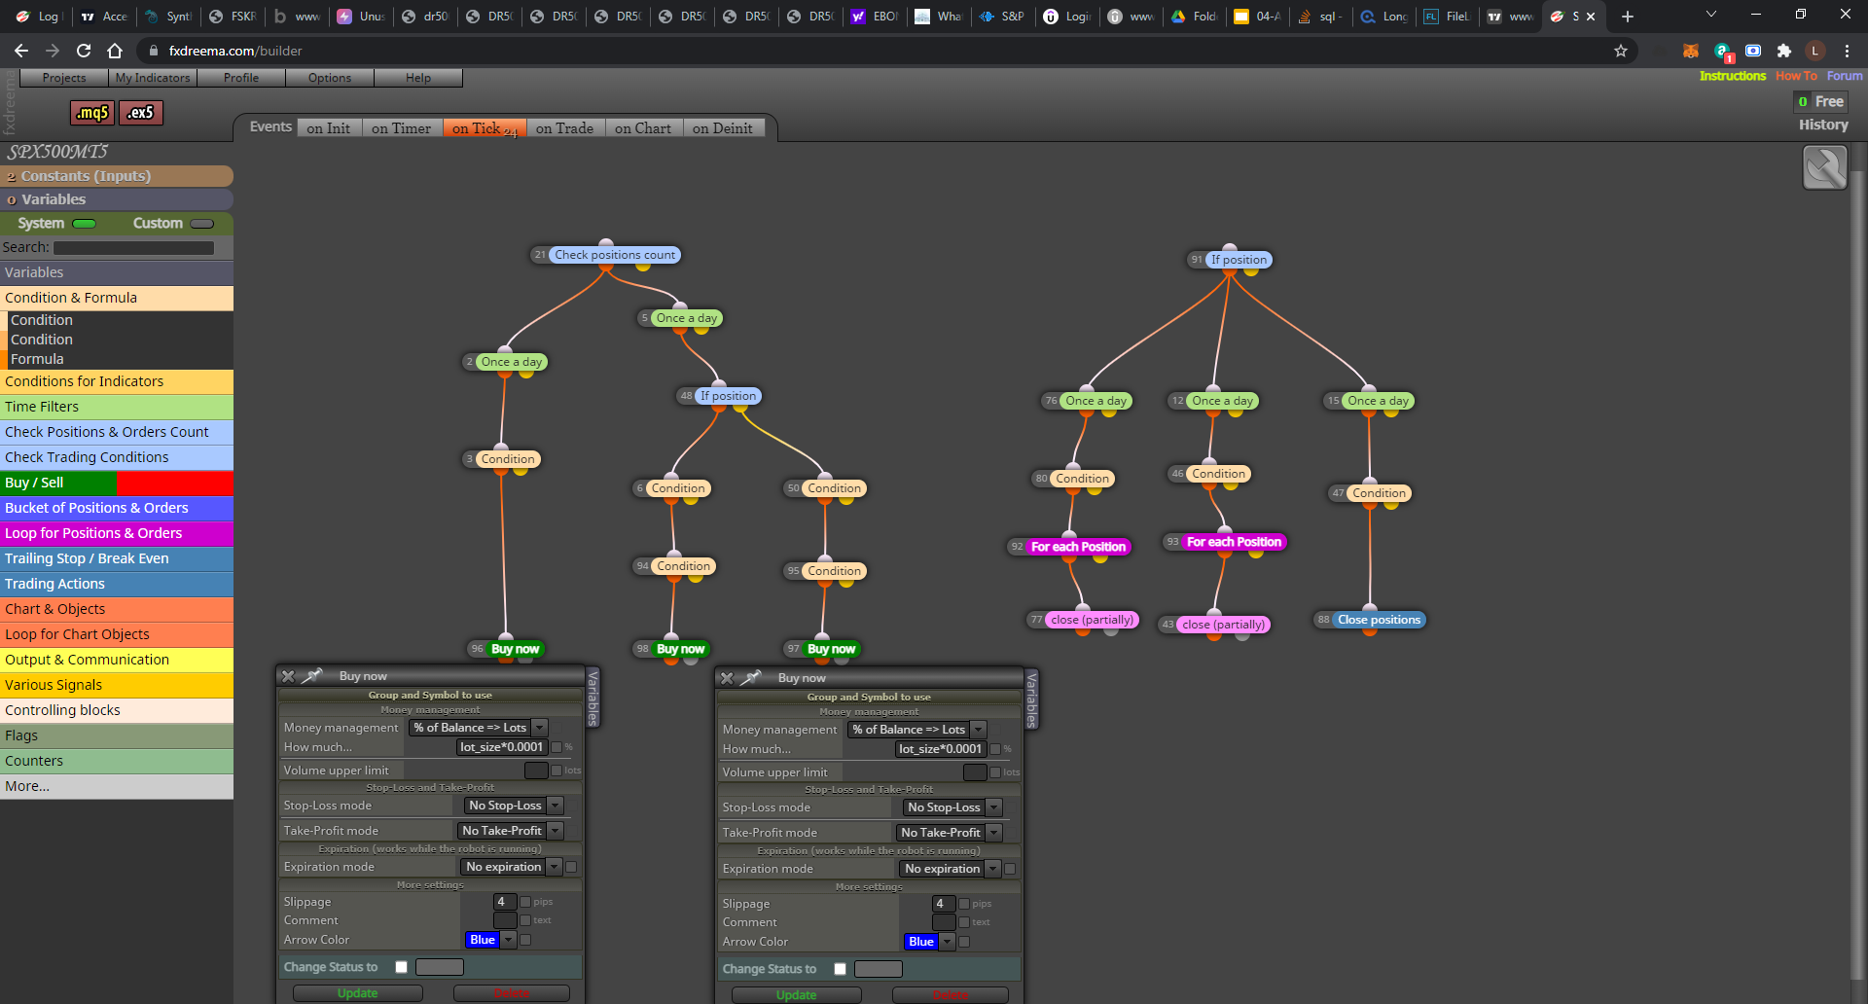Open the browser extensions puzzle icon

tap(1783, 51)
